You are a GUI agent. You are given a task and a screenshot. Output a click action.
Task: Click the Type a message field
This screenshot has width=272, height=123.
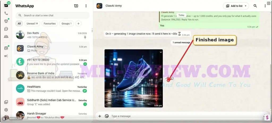(x=186, y=116)
